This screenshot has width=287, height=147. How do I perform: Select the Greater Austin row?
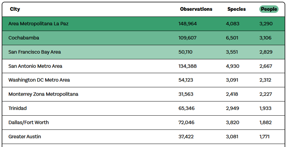[143, 137]
